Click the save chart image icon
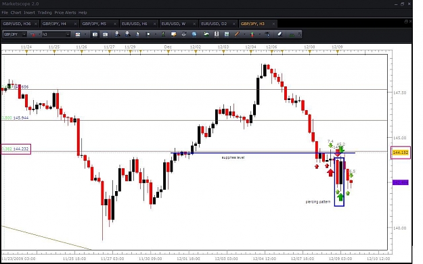The width and height of the screenshot is (423, 264). pos(227,34)
